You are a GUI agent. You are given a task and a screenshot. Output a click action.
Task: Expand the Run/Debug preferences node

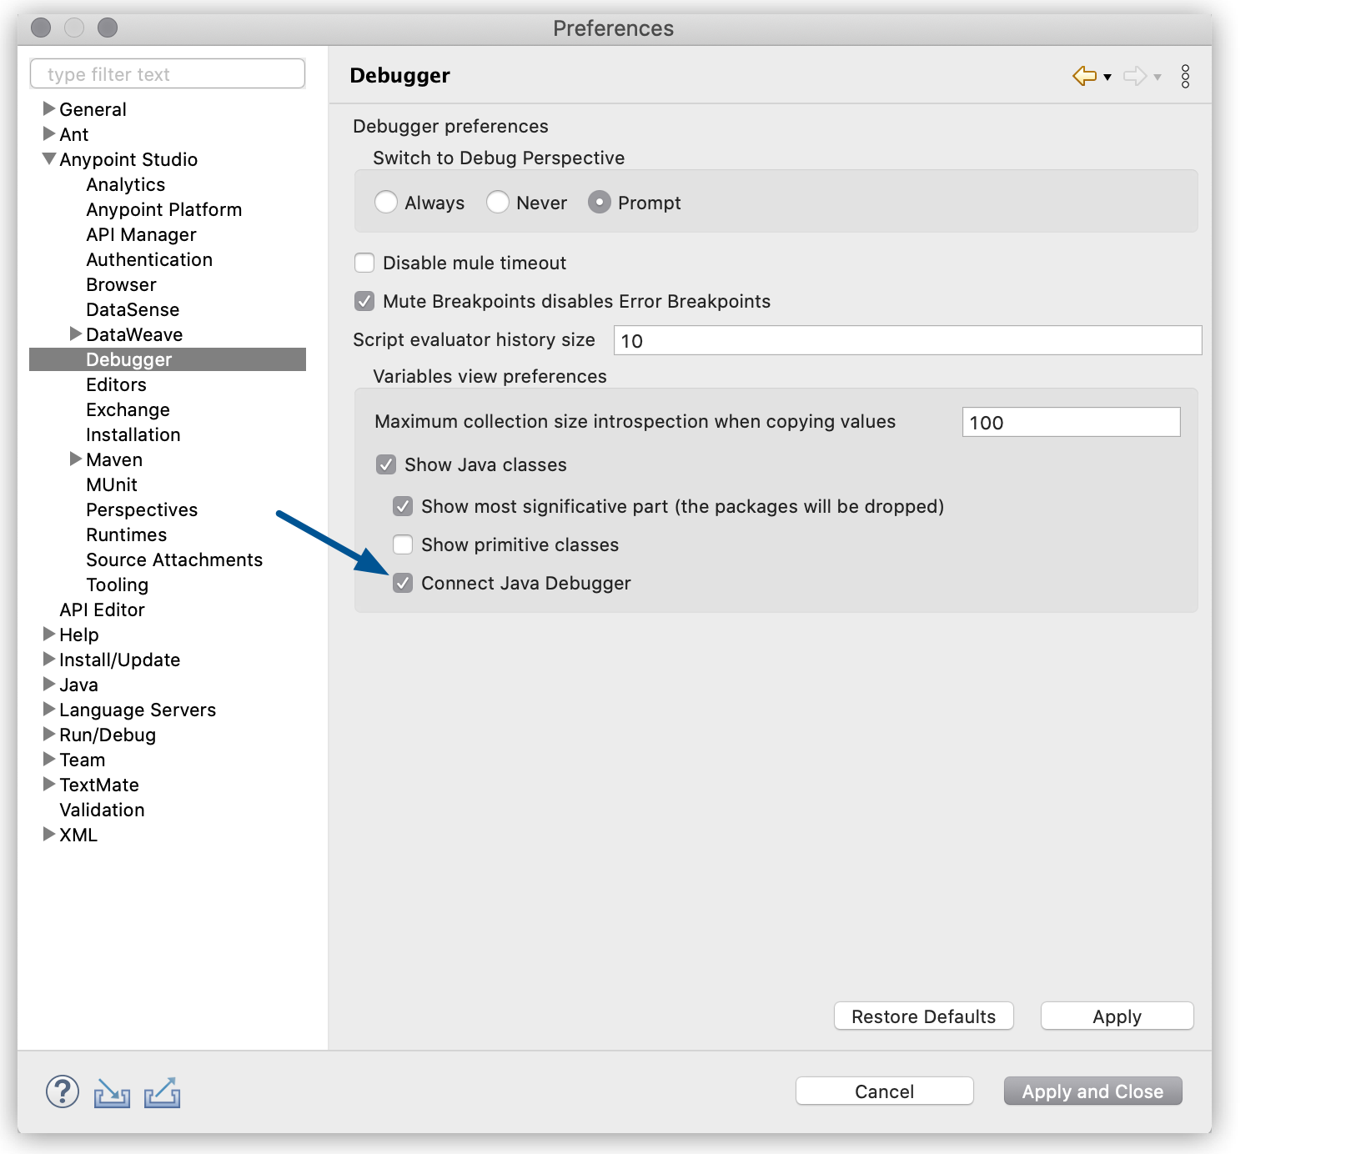[48, 735]
